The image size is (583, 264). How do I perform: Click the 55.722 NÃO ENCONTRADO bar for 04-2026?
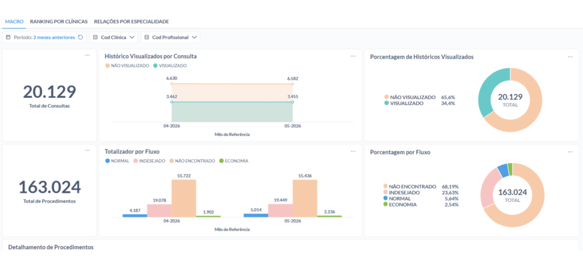[x=184, y=198]
